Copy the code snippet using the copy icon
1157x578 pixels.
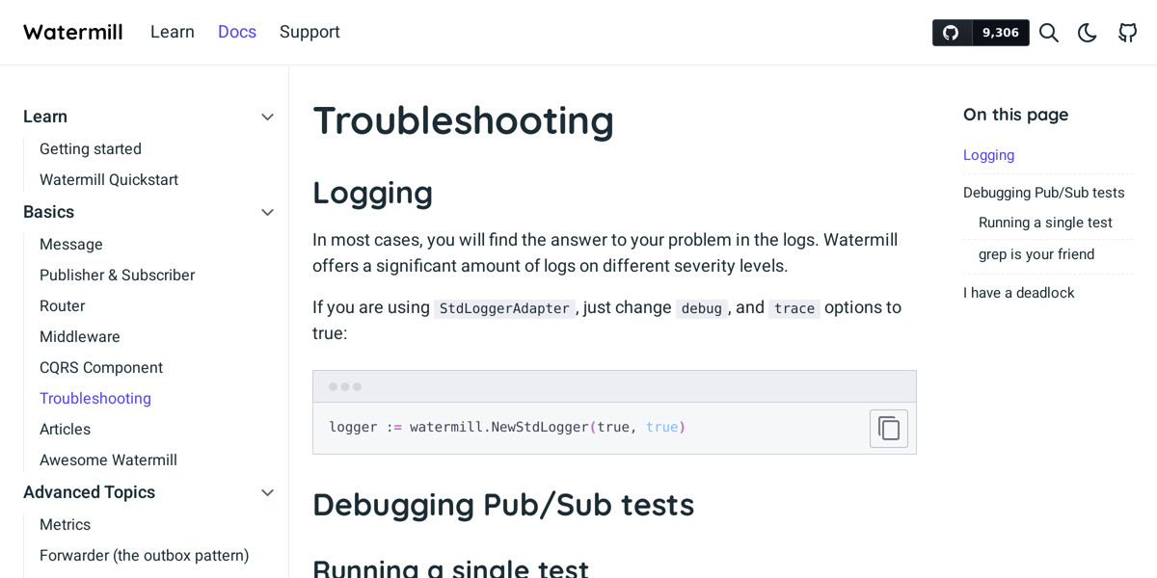888,428
